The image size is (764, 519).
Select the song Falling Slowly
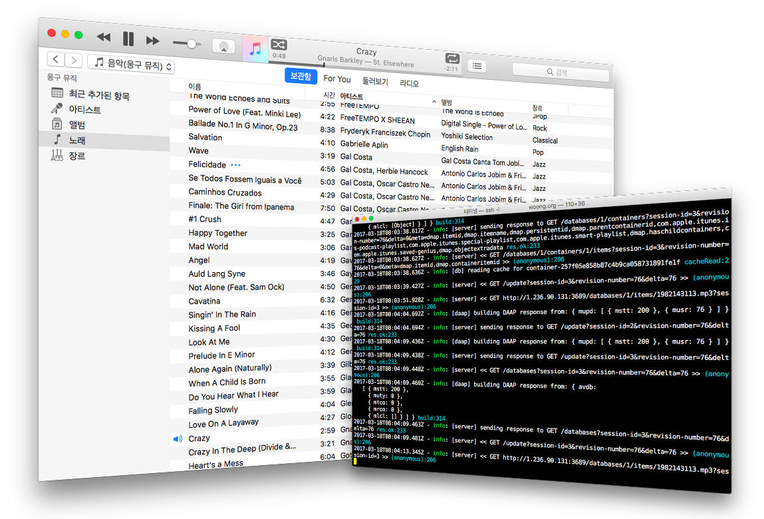(213, 411)
